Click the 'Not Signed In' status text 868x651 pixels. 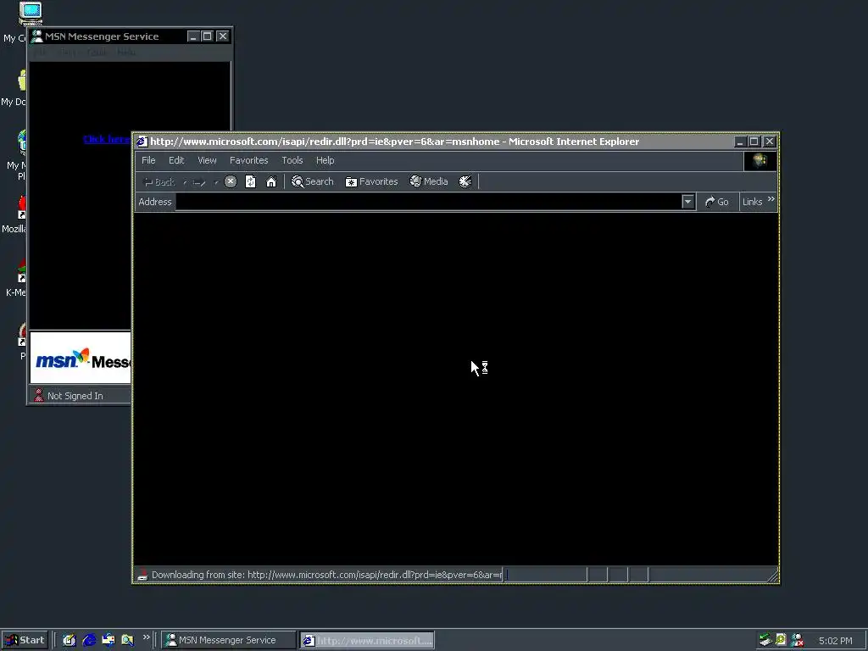[75, 396]
